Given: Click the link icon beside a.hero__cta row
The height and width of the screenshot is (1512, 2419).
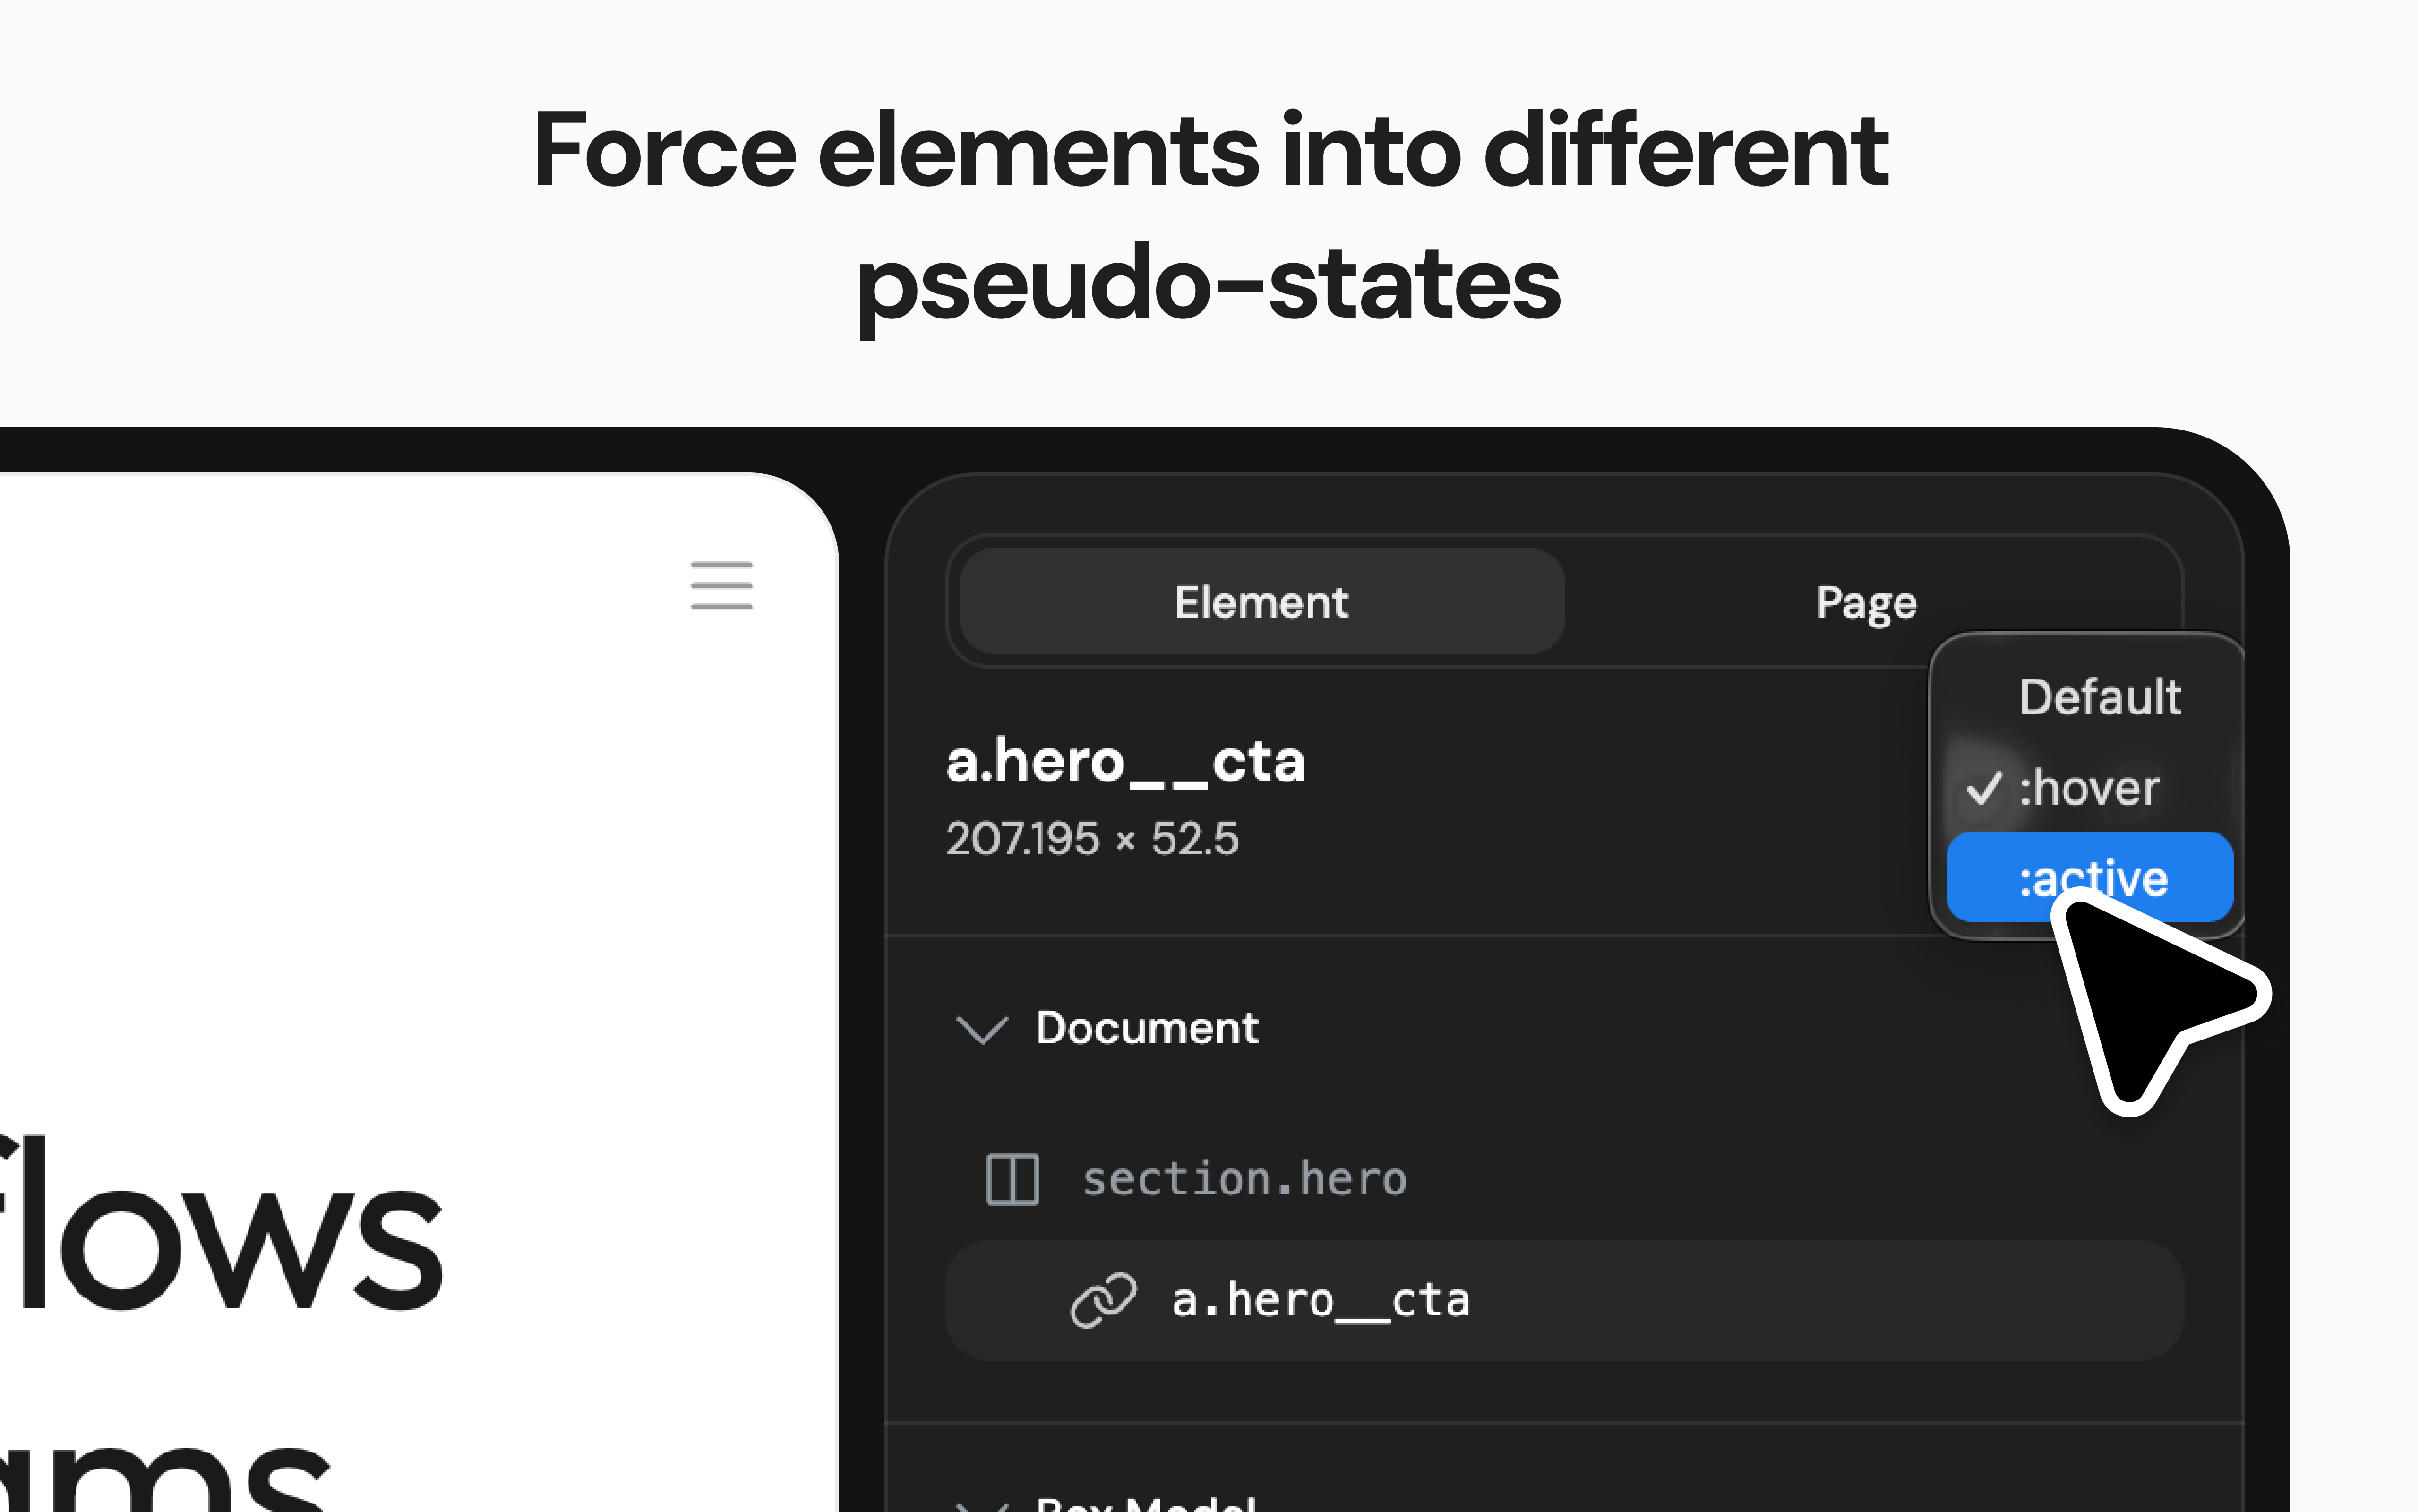Looking at the screenshot, I should [x=1103, y=1300].
